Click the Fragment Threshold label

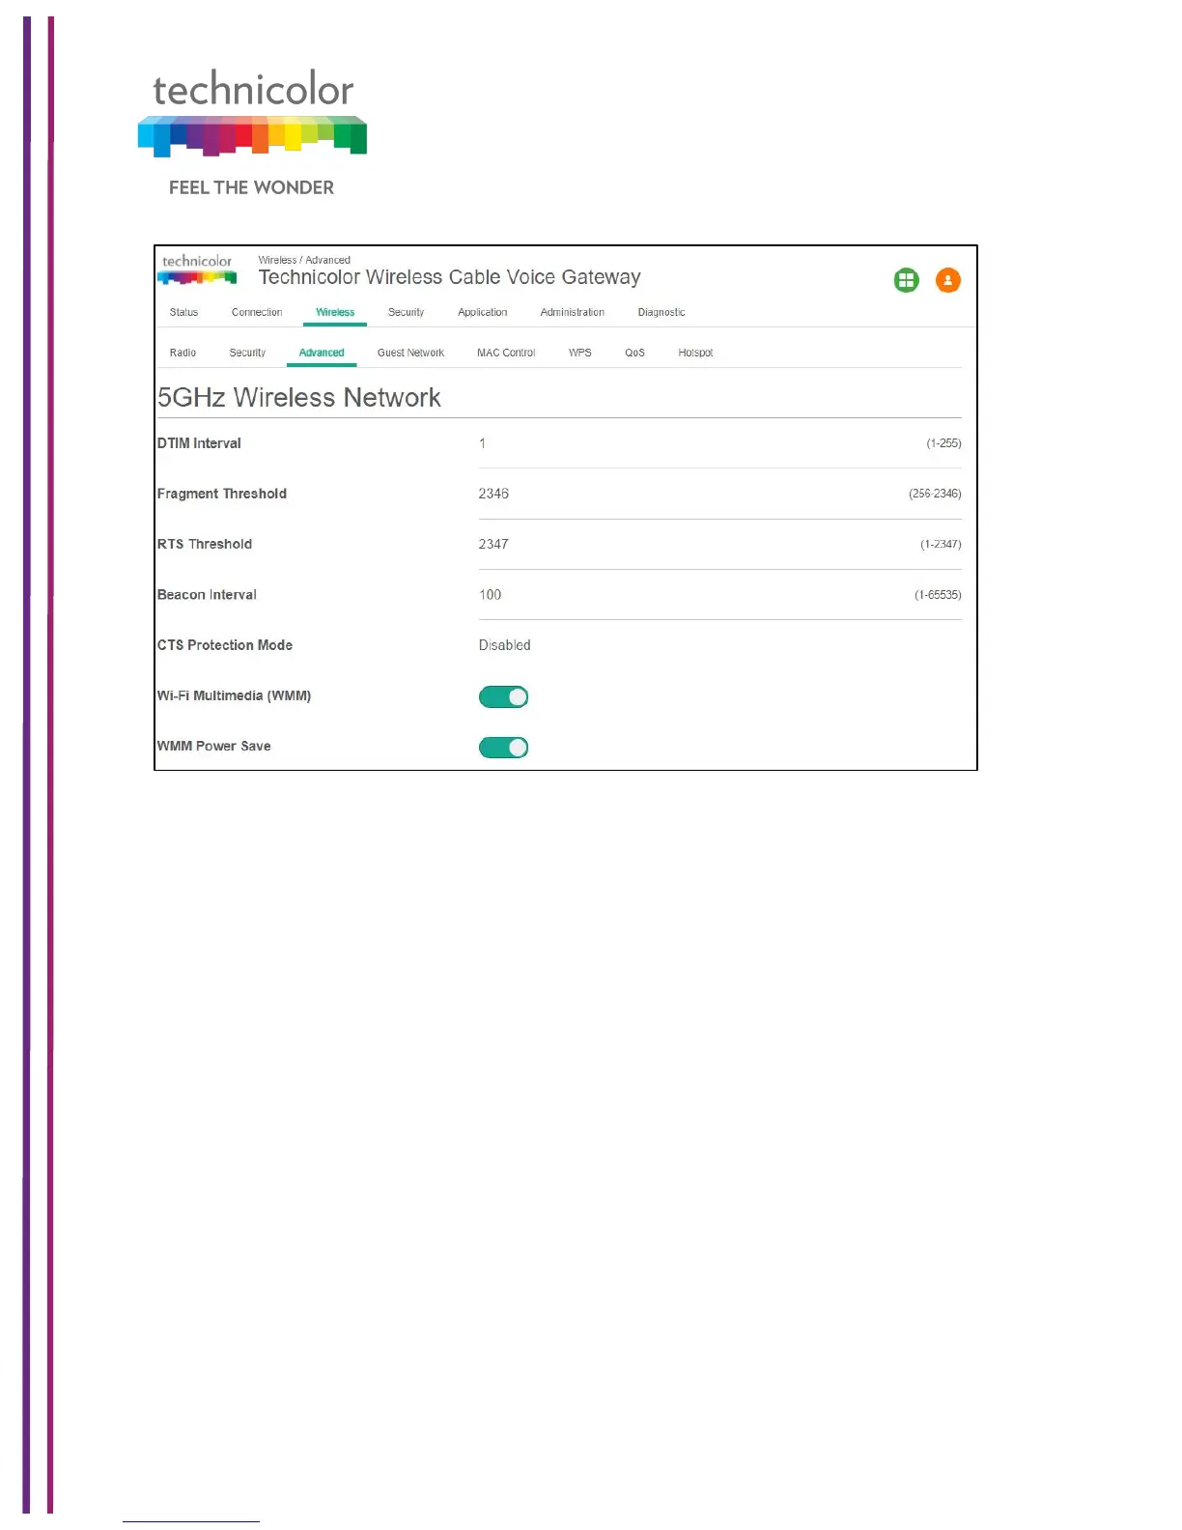click(x=222, y=494)
